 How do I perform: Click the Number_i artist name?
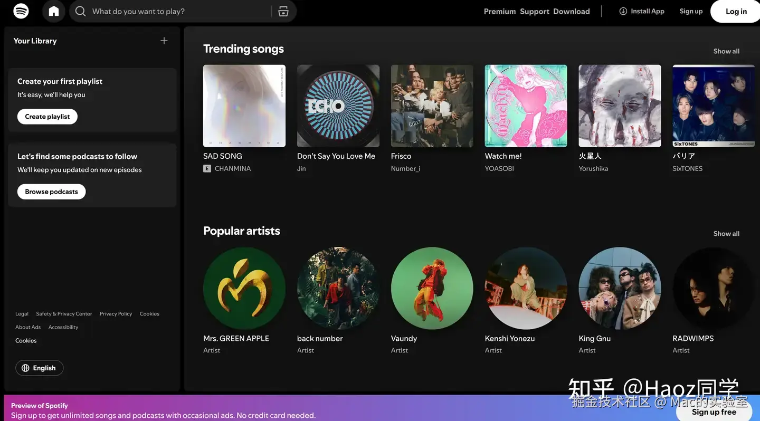pyautogui.click(x=405, y=169)
